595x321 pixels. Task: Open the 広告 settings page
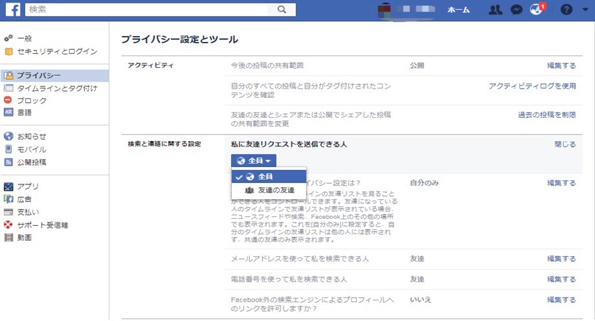[25, 199]
